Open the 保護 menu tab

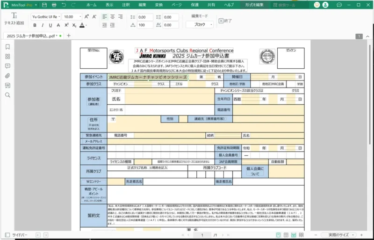(x=194, y=5)
